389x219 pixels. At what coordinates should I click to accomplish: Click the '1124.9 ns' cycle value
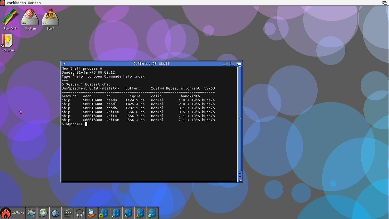(x=135, y=100)
